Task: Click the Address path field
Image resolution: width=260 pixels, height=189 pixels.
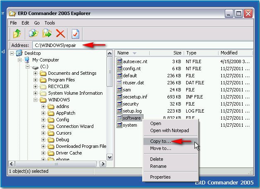Action: coord(143,45)
